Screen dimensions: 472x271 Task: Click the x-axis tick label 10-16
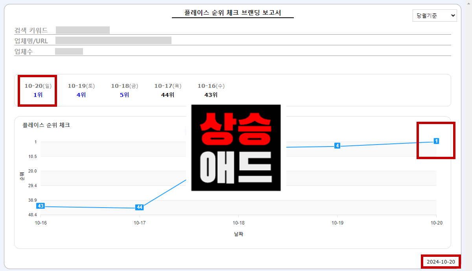pyautogui.click(x=41, y=223)
